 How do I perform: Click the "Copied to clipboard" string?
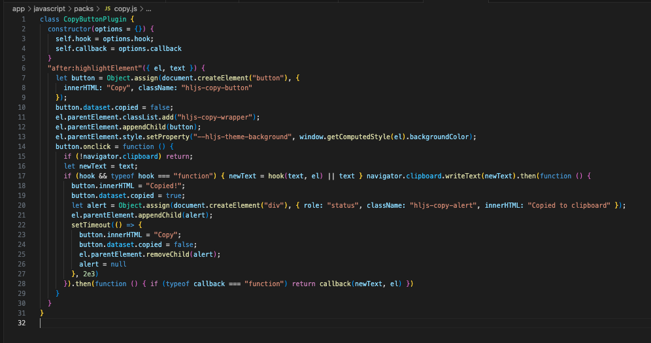569,205
